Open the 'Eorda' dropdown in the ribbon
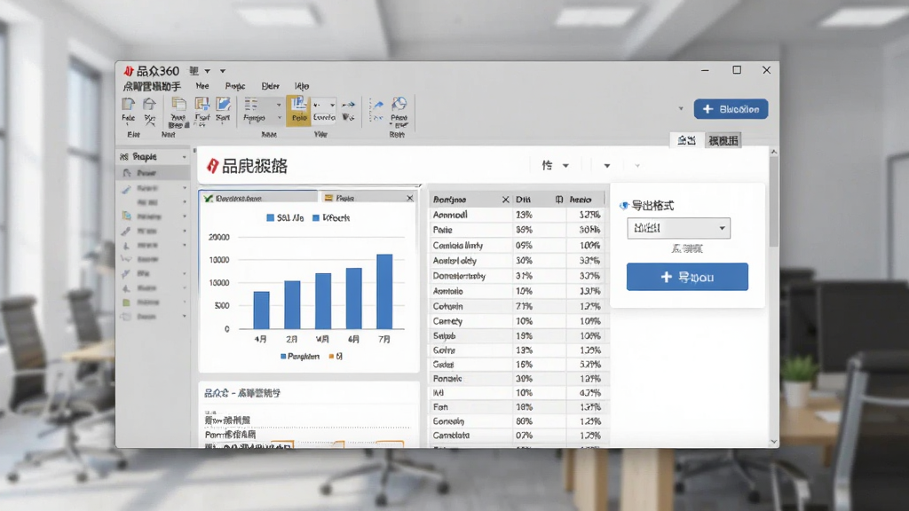 coord(332,106)
